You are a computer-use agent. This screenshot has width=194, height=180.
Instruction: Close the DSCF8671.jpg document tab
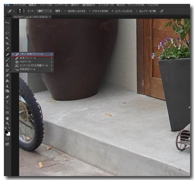(x=50, y=17)
